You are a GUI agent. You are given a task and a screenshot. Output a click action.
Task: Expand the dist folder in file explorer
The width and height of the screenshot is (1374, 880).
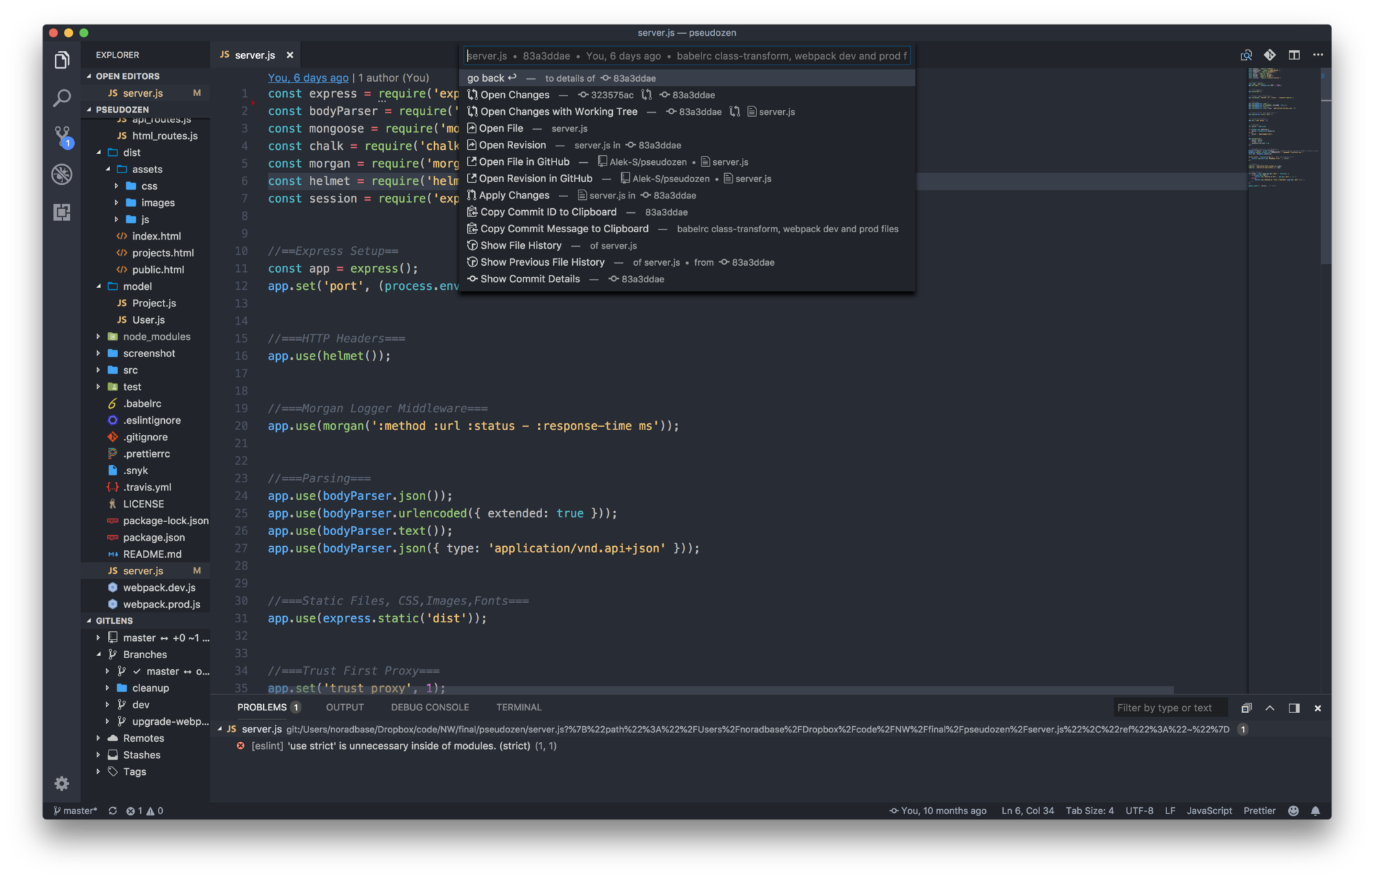click(131, 151)
